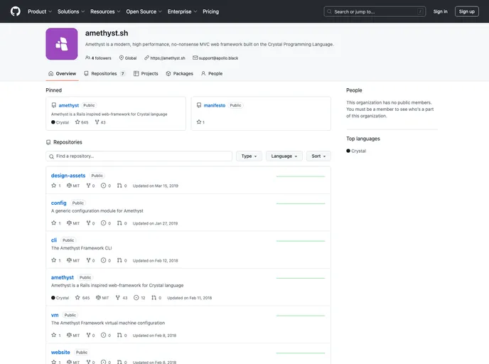Expand the Solutions menu
This screenshot has width=489, height=364.
pos(71,11)
